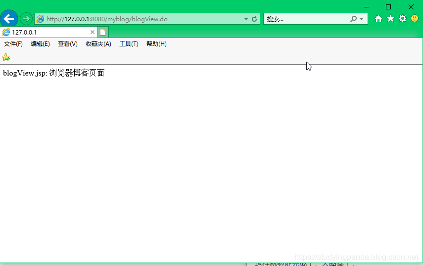Click the blogView.jsp page text
Image resolution: width=423 pixels, height=266 pixels.
(x=54, y=73)
